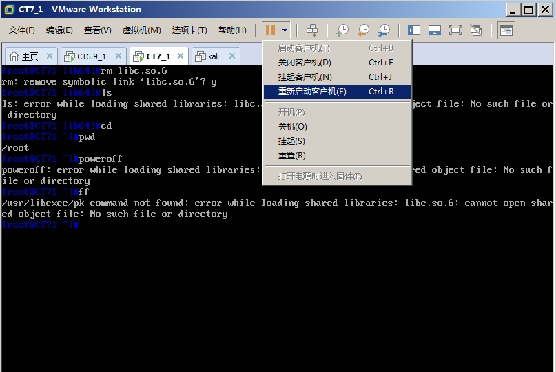Toggle the thumbnail bar view icon
The width and height of the screenshot is (556, 372).
point(434,30)
